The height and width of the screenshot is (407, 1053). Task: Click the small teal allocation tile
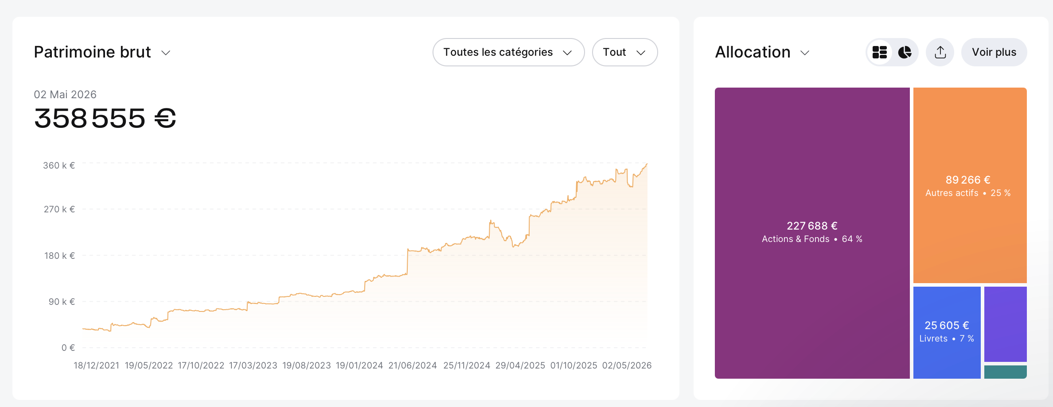click(1005, 372)
